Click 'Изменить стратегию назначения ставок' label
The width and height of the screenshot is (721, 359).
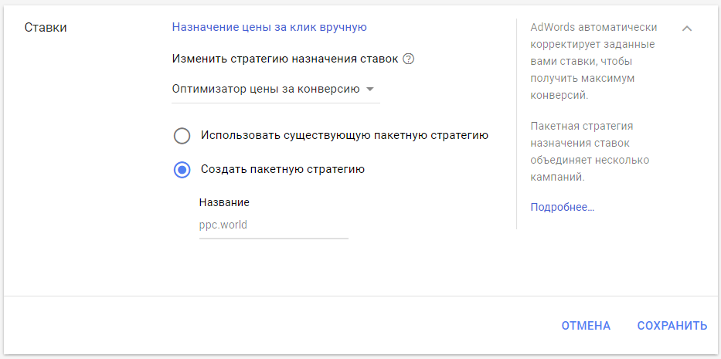(x=284, y=59)
